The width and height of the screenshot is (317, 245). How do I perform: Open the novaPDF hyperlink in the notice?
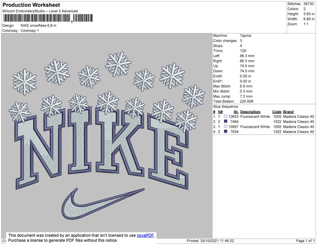145,235
